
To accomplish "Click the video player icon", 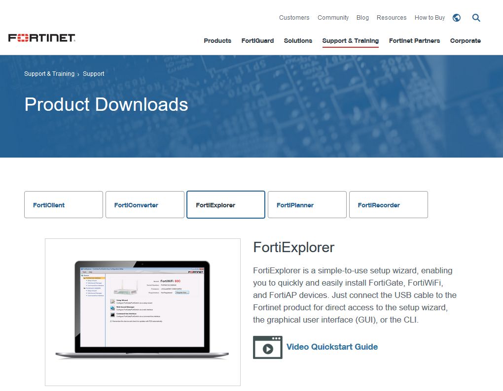I will [267, 348].
